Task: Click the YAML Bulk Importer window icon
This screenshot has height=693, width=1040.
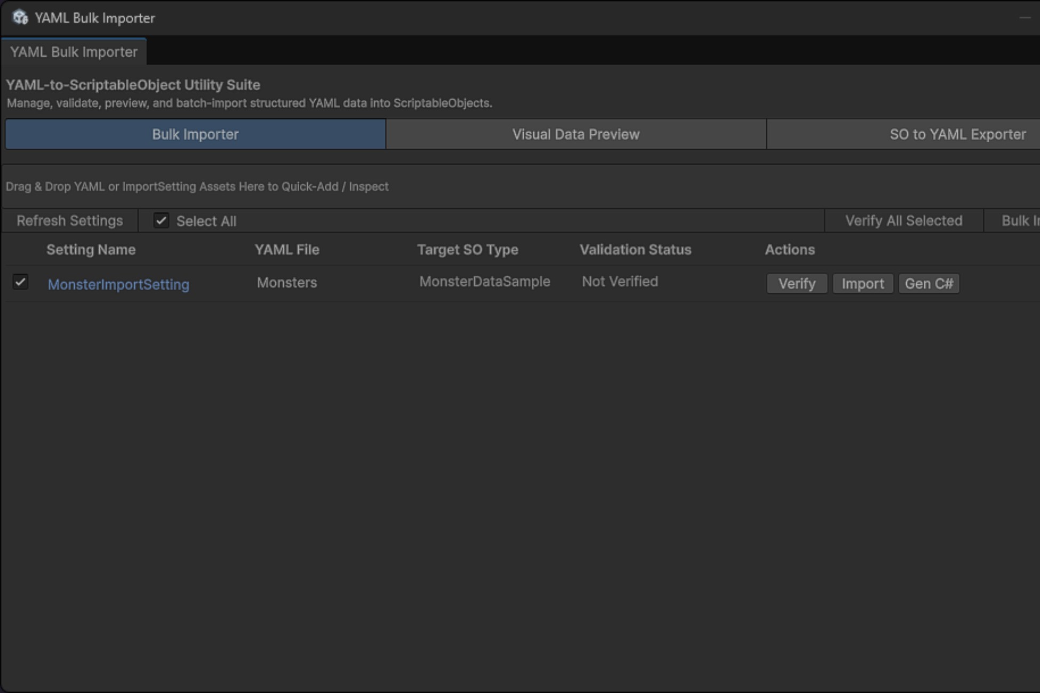Action: (20, 18)
